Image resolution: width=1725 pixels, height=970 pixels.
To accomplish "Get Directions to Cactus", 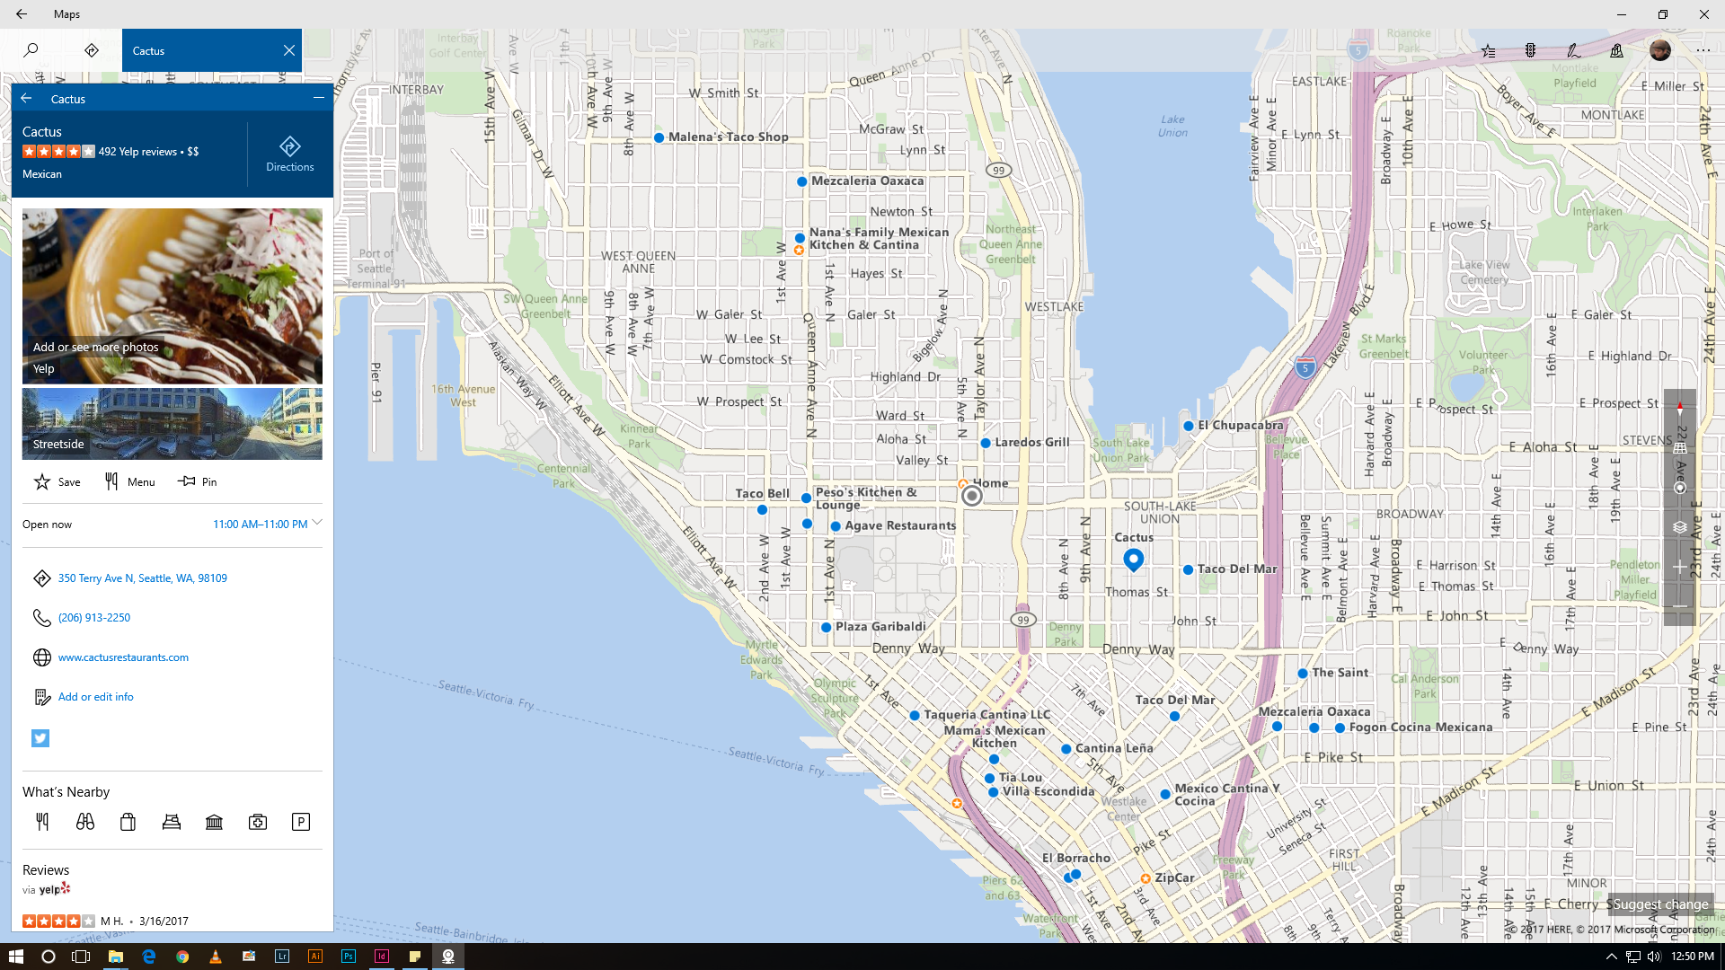I will 290,154.
